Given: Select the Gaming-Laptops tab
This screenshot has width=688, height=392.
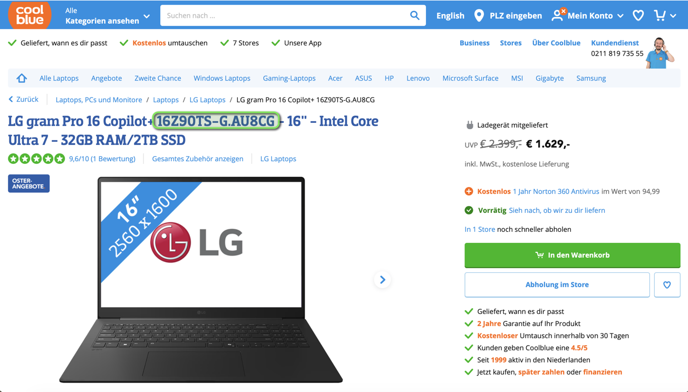Looking at the screenshot, I should pos(289,79).
